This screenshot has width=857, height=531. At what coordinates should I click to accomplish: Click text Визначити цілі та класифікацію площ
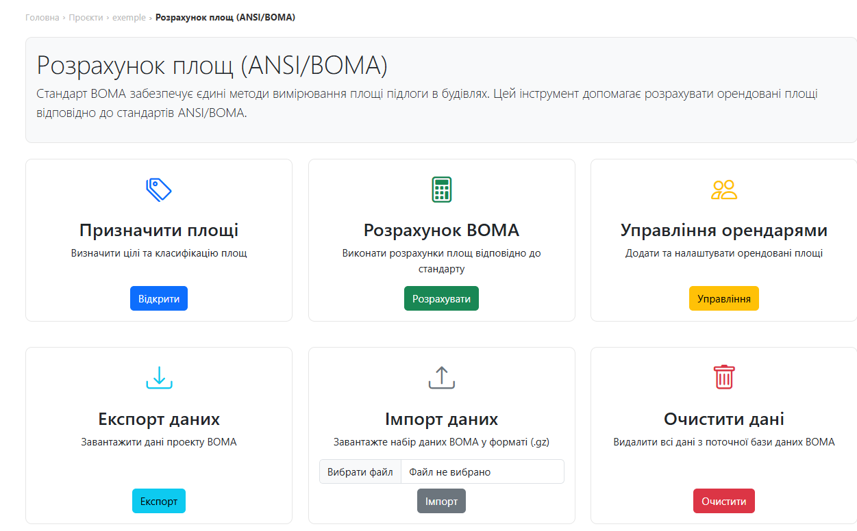click(159, 253)
